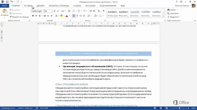197x110 pixels.
Task: Switch to РАЗМЕТКА СТРАНИЦЫ tab
Action: pyautogui.click(x=59, y=6)
